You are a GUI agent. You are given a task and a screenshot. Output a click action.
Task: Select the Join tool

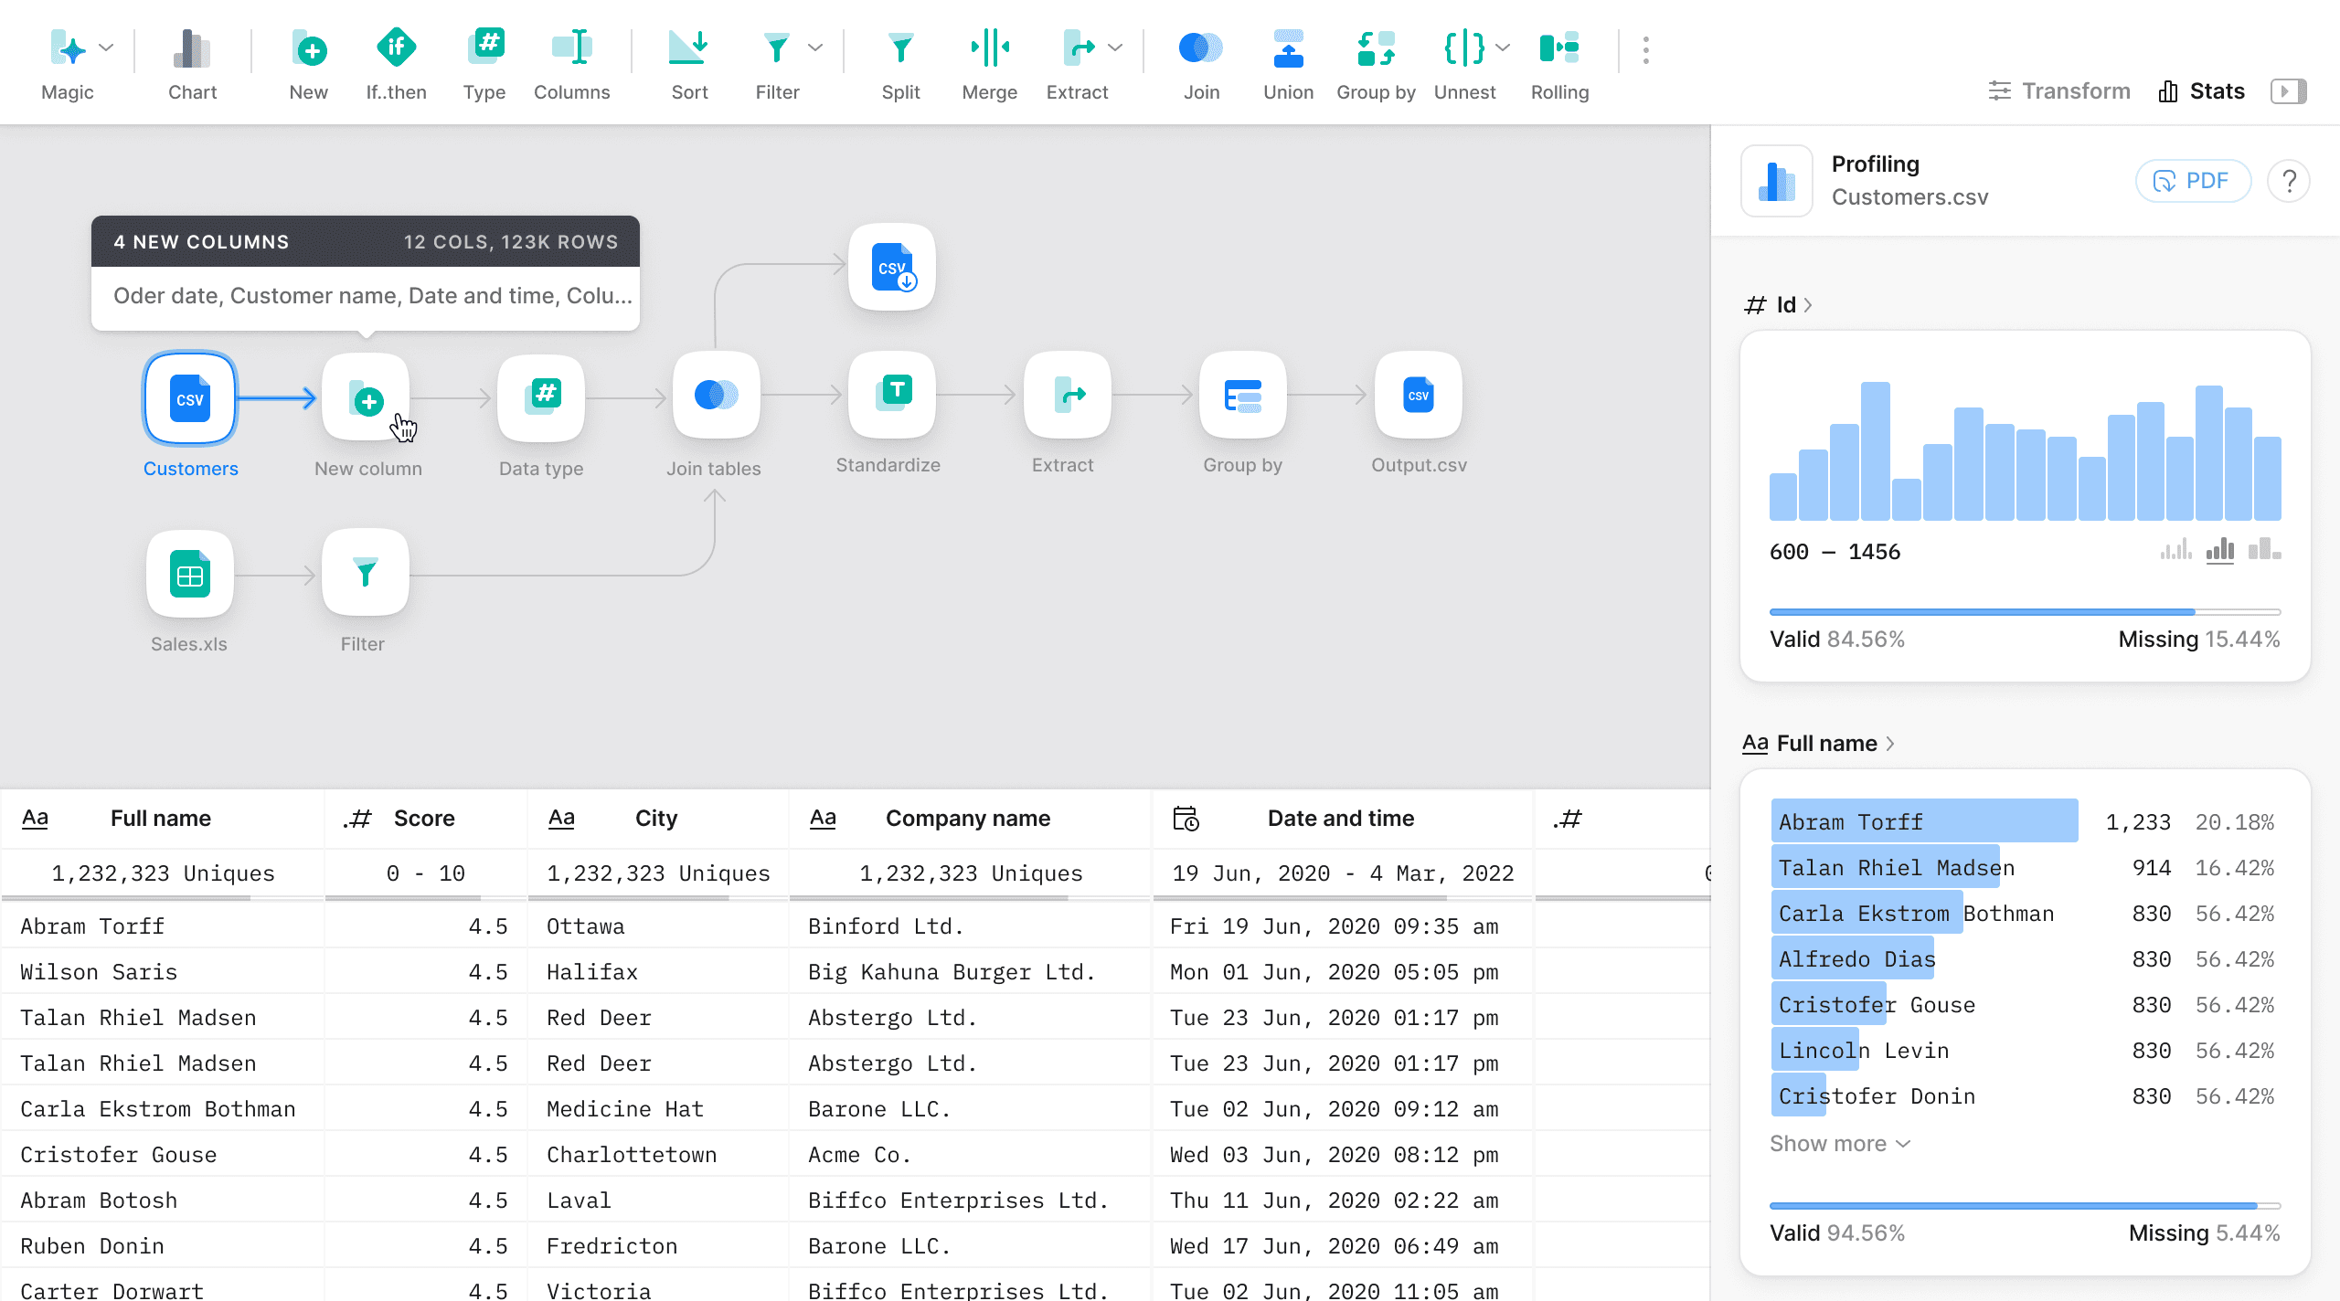1201,64
